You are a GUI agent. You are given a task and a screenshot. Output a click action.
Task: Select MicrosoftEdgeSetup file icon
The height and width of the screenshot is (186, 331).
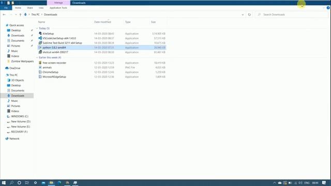coord(40,77)
